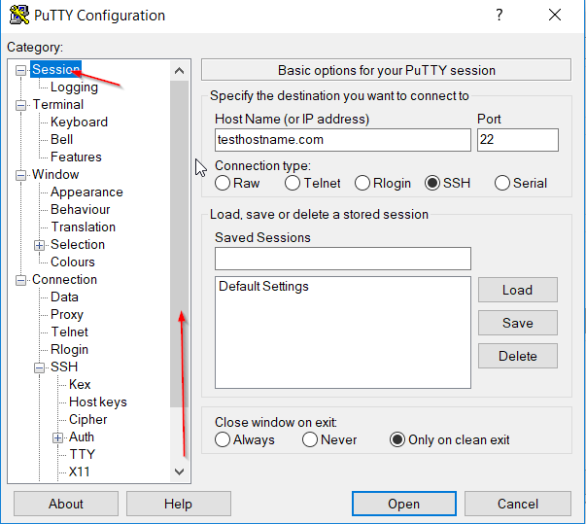This screenshot has width=586, height=524.
Task: Click Save to store the session
Action: coord(517,323)
